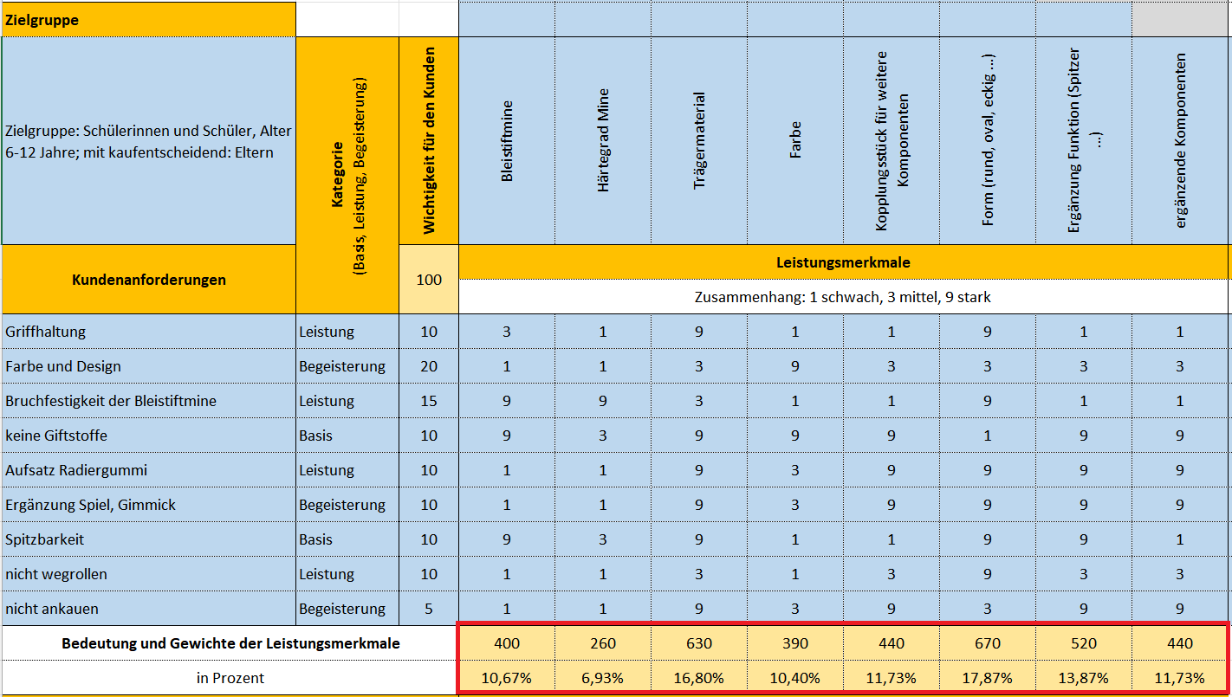Click importance value 5 for nicht ankauen
Screen dimensions: 1232x697
429,609
